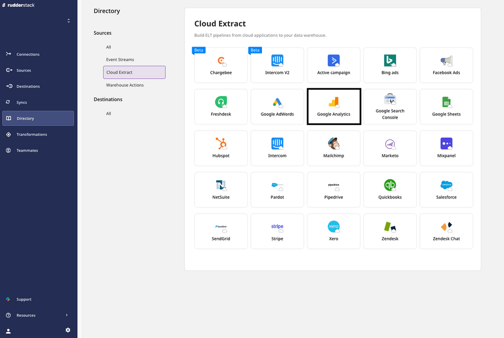Select the Facebook Ads source

tap(446, 65)
